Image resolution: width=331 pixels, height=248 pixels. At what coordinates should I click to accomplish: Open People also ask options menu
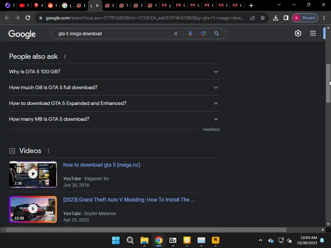click(65, 57)
